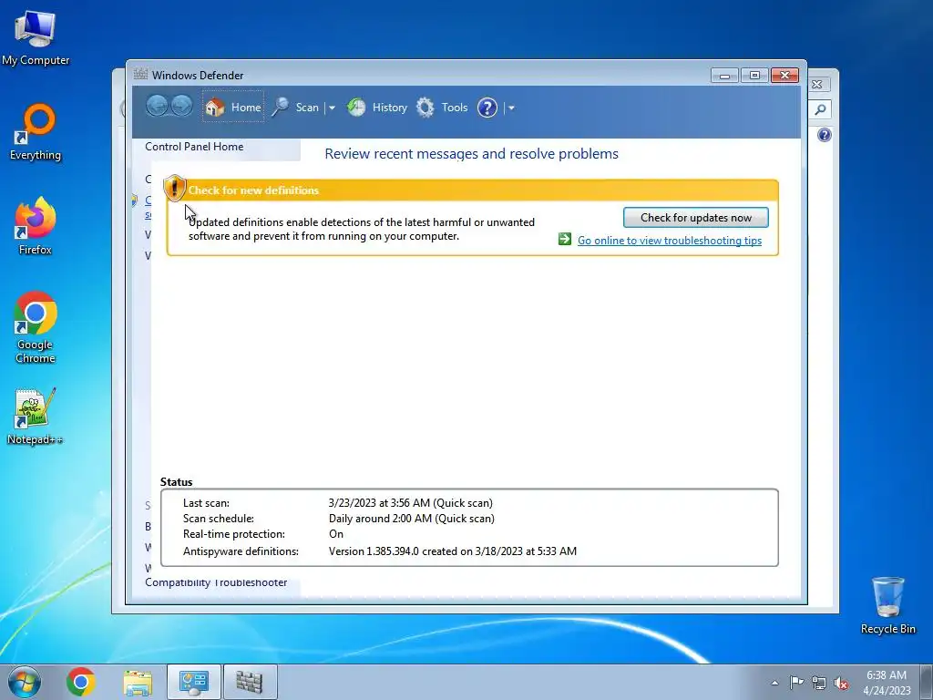
Task: Click the warning shield icon
Action: pyautogui.click(x=174, y=188)
